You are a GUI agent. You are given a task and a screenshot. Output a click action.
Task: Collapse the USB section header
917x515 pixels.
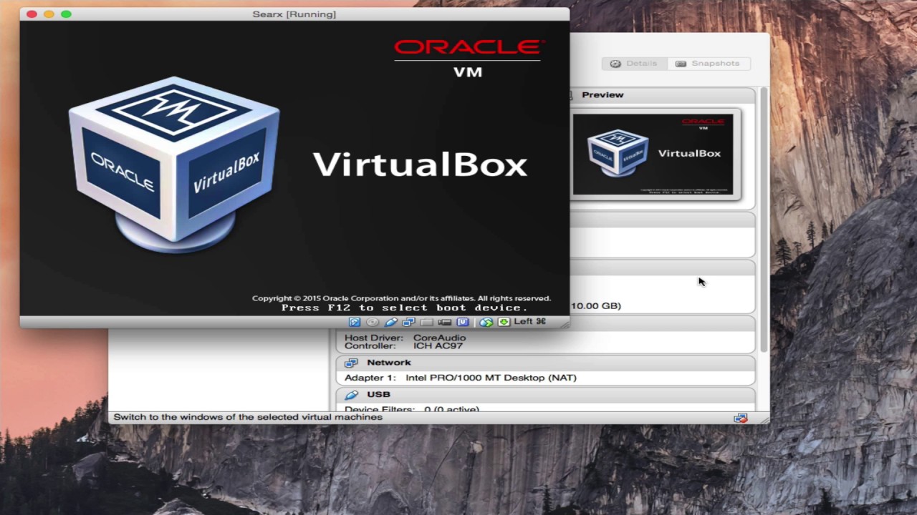(546, 395)
